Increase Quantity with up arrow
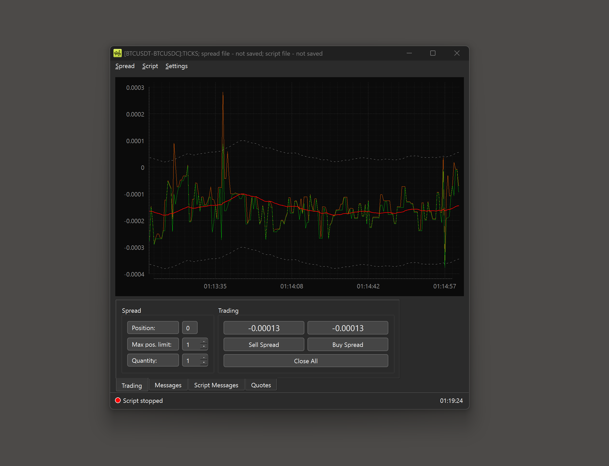609x466 pixels. click(204, 358)
